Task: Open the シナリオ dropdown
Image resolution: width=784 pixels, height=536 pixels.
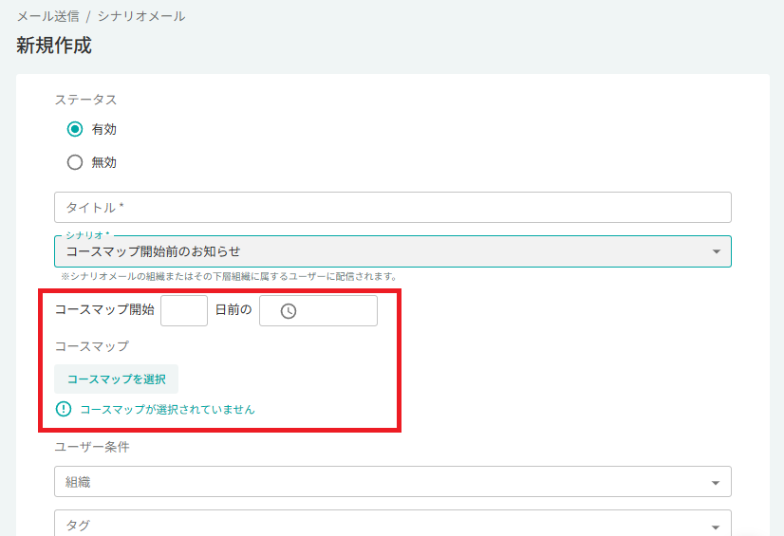Action: tap(393, 251)
